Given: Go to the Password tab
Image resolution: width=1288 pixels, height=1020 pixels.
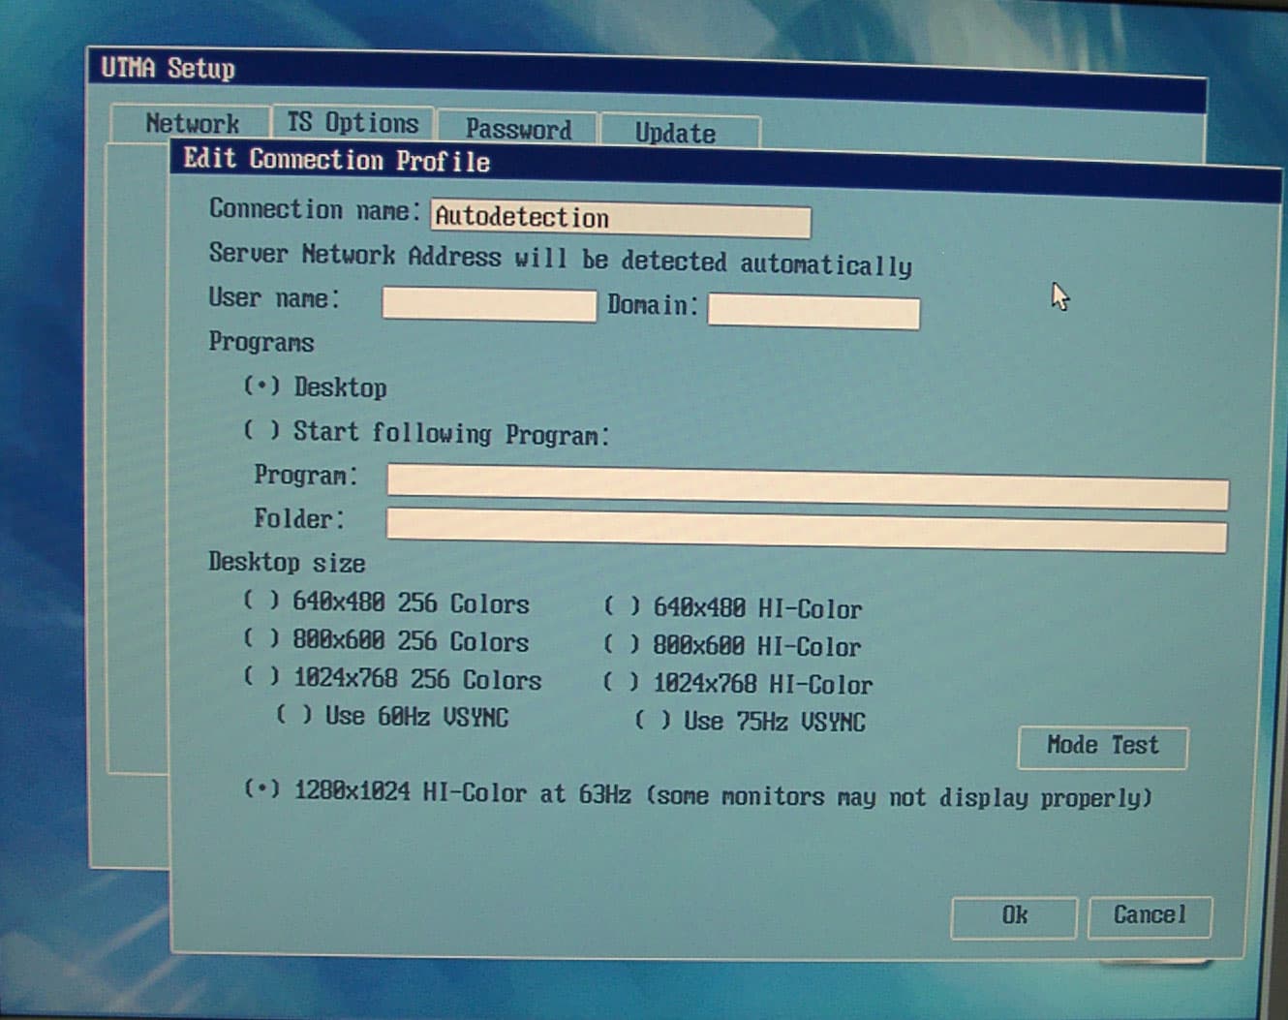Looking at the screenshot, I should pyautogui.click(x=518, y=129).
